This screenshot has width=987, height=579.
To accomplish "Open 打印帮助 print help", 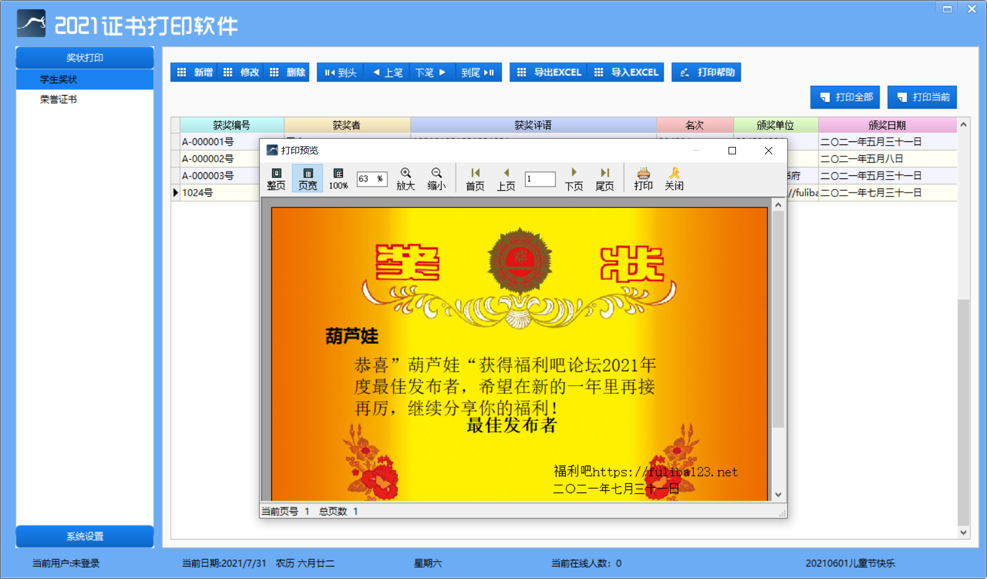I will pyautogui.click(x=706, y=72).
